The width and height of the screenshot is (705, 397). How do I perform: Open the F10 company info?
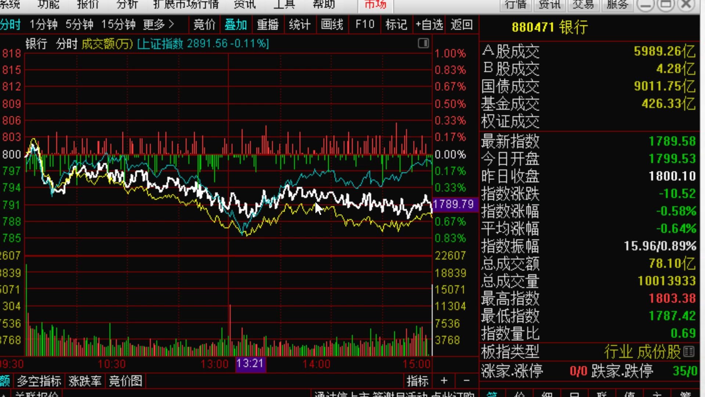click(365, 25)
